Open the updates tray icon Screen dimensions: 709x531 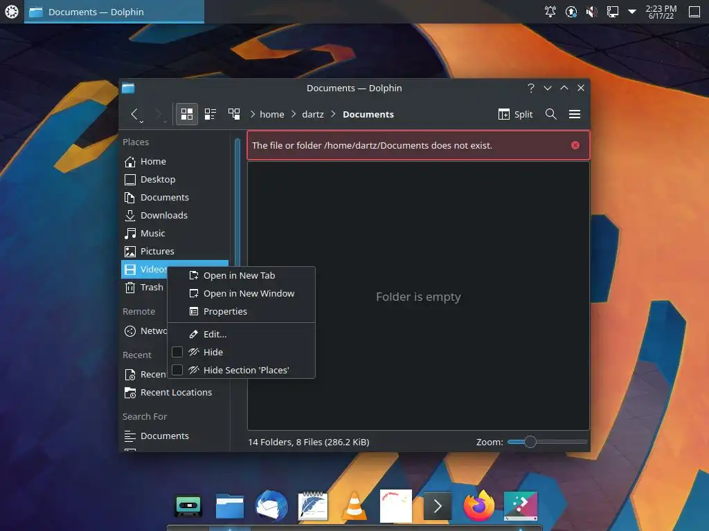pyautogui.click(x=571, y=12)
